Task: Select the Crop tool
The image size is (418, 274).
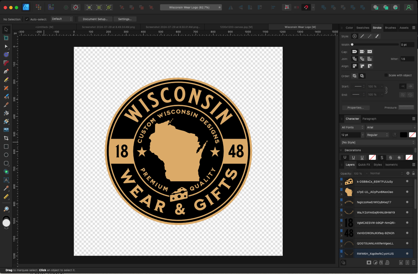Action: pos(6,138)
